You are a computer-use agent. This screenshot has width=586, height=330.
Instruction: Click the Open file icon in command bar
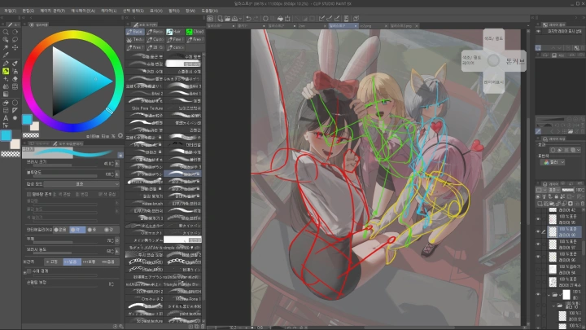(x=227, y=18)
